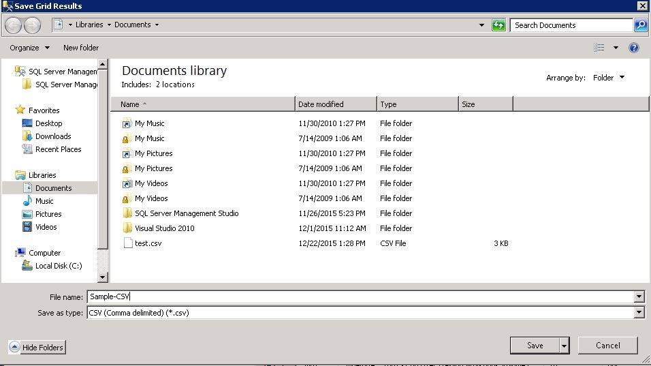Click in the Search Documents box

571,25
